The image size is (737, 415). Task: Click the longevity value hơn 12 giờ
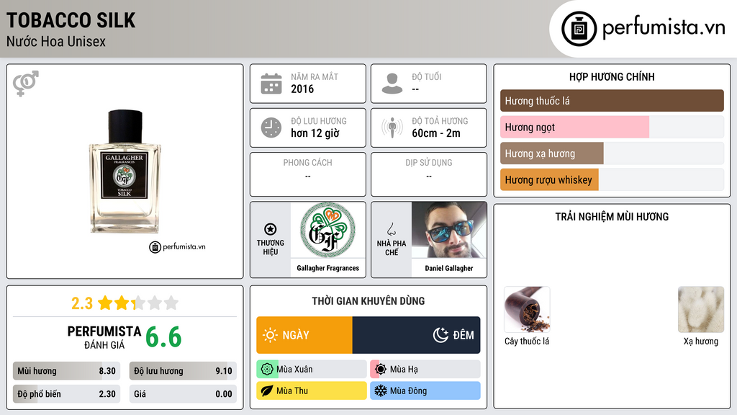click(x=315, y=133)
